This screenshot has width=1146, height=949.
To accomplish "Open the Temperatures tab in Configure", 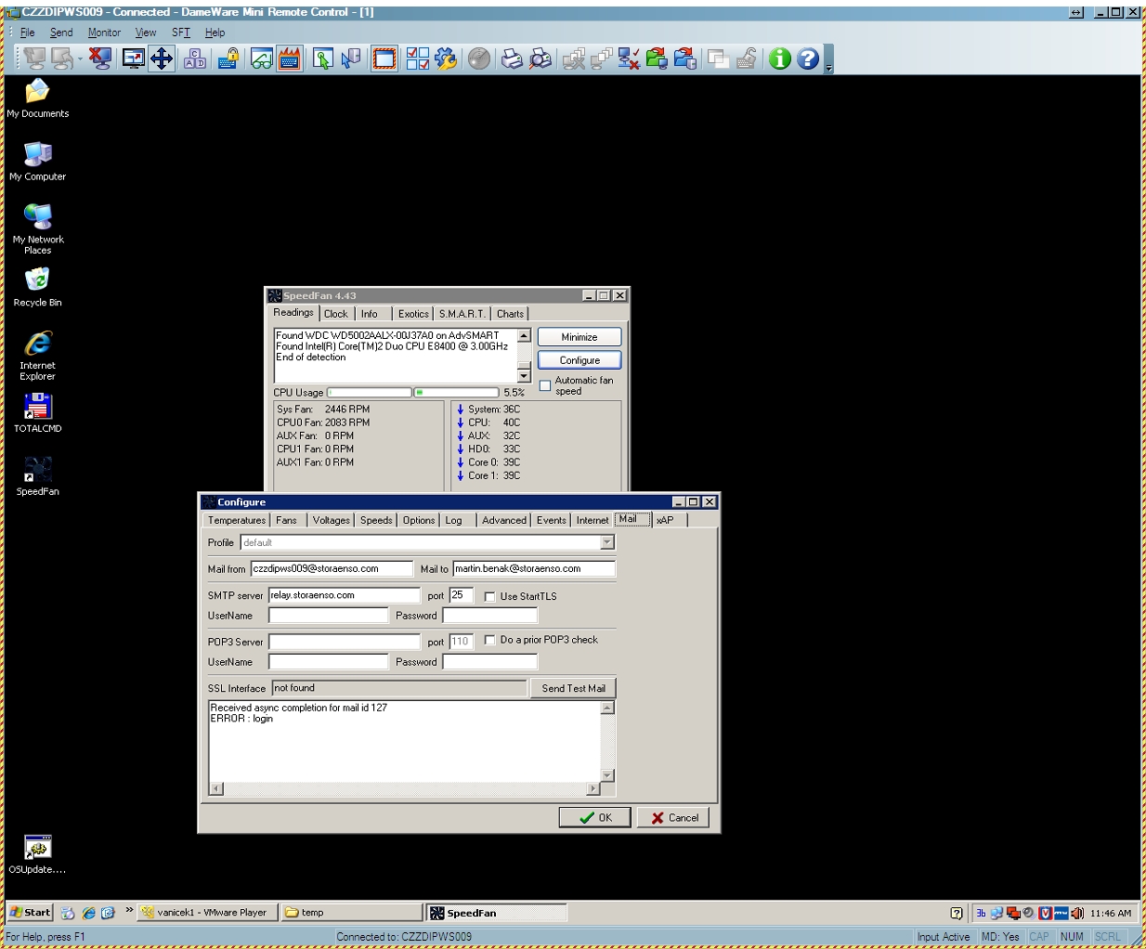I will (x=237, y=520).
